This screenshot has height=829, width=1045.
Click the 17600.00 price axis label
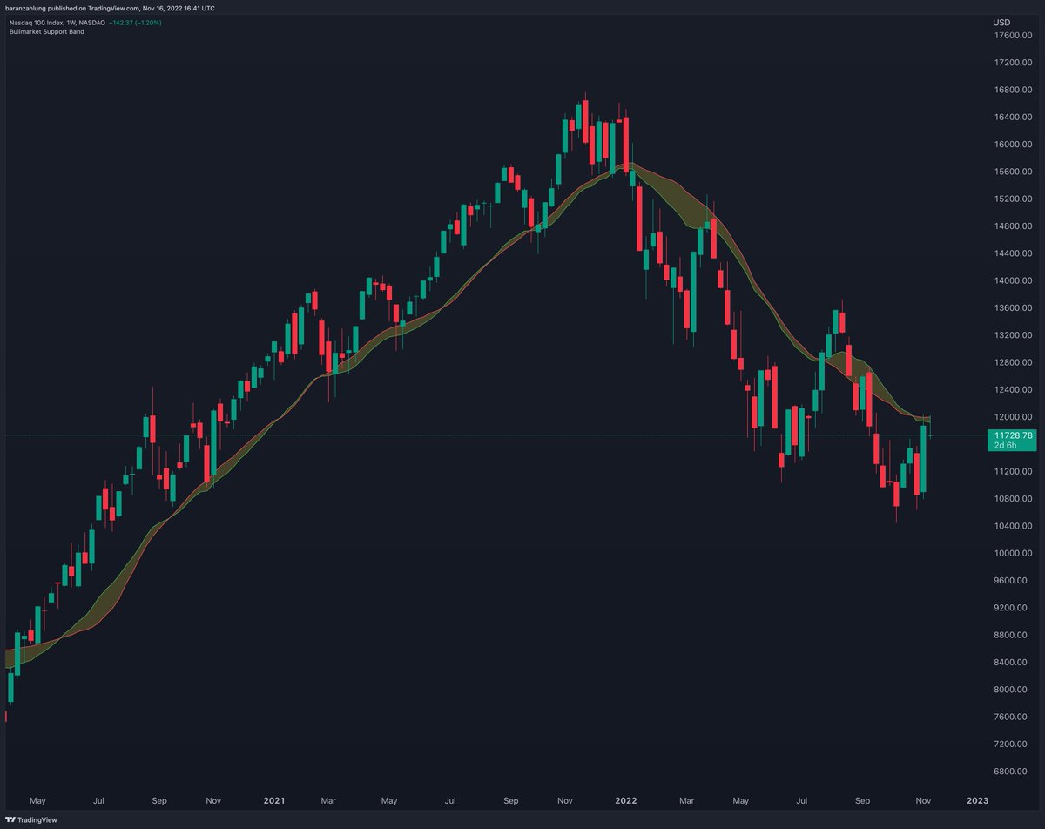tap(1015, 36)
